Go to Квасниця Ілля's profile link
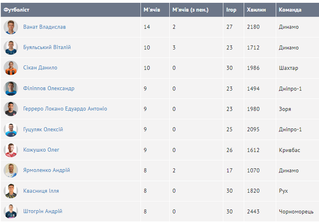 pyautogui.click(x=41, y=191)
